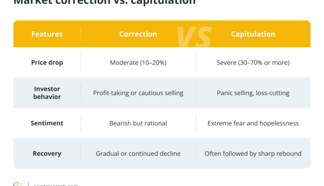Click the yellow header bar's right end

point(305,34)
